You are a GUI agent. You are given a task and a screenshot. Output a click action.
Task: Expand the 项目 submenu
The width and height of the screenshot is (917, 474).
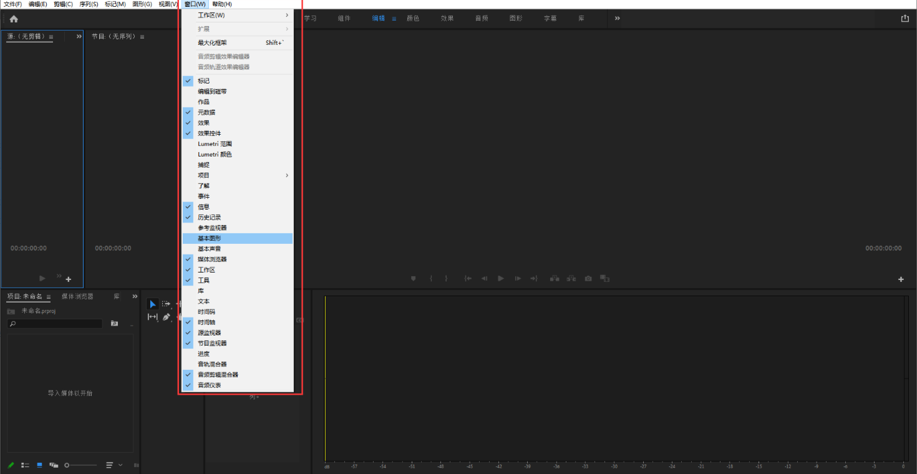pos(237,175)
